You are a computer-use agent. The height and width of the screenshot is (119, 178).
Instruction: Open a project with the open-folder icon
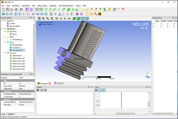click(x=12, y=10)
